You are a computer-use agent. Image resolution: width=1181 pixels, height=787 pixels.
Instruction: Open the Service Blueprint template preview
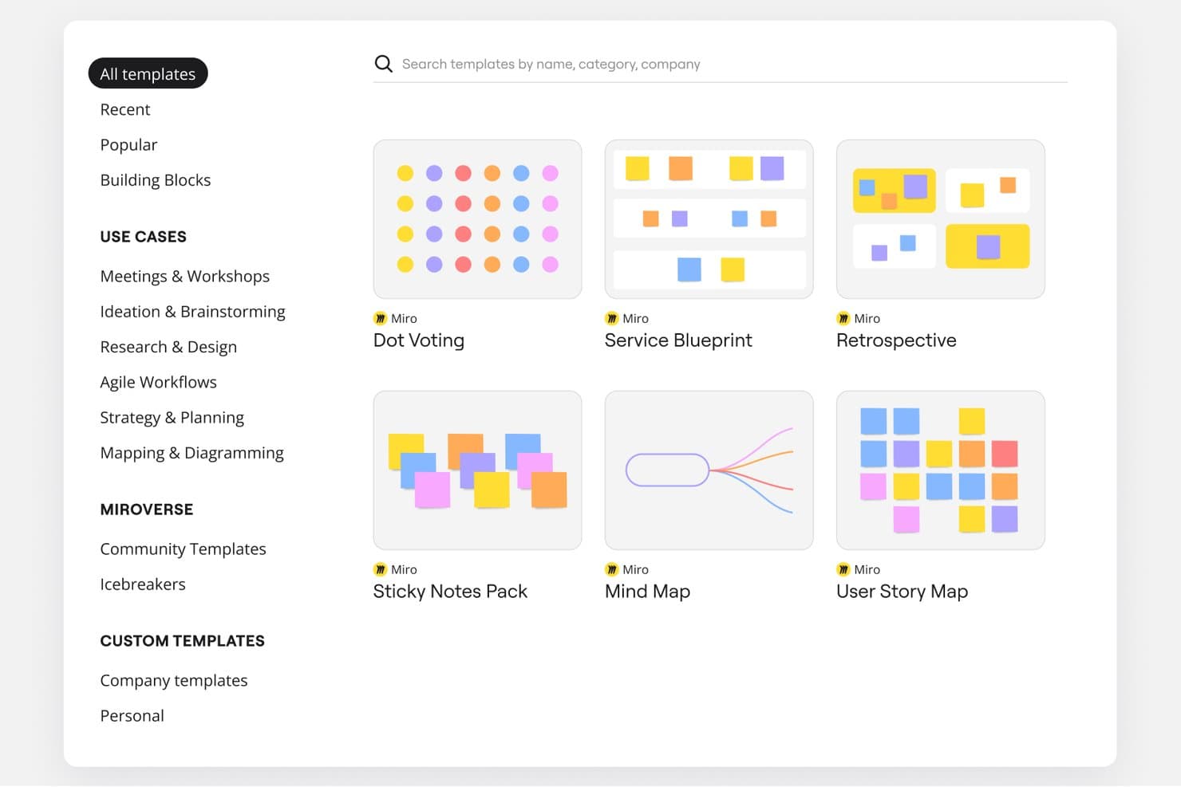tap(709, 219)
